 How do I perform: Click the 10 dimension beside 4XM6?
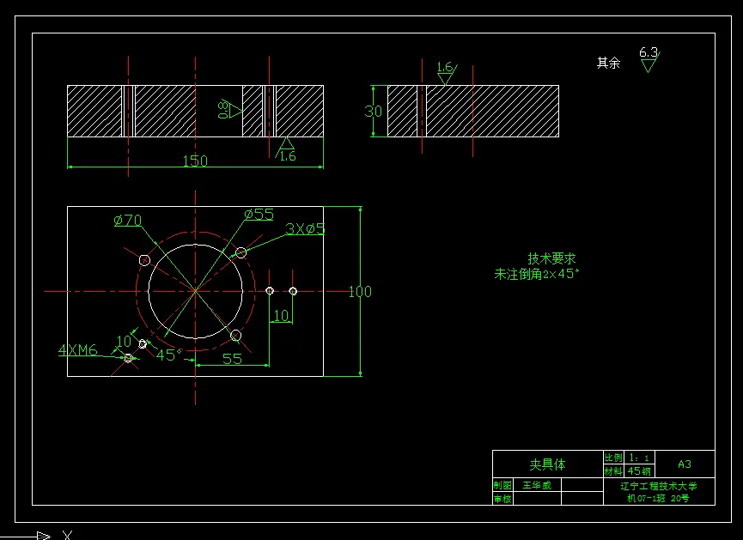pos(124,341)
